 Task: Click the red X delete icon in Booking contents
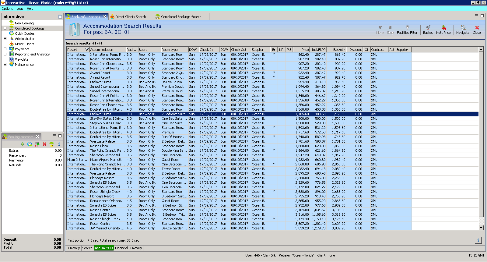[44, 144]
